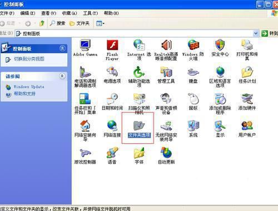Collapse the 控制面板 sidebar panel

[x=62, y=48]
